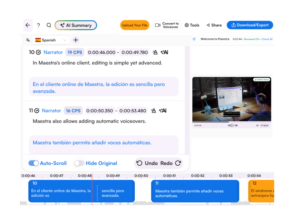Open Subtitle Styling on the video
The width and height of the screenshot is (295, 221).
262,80
